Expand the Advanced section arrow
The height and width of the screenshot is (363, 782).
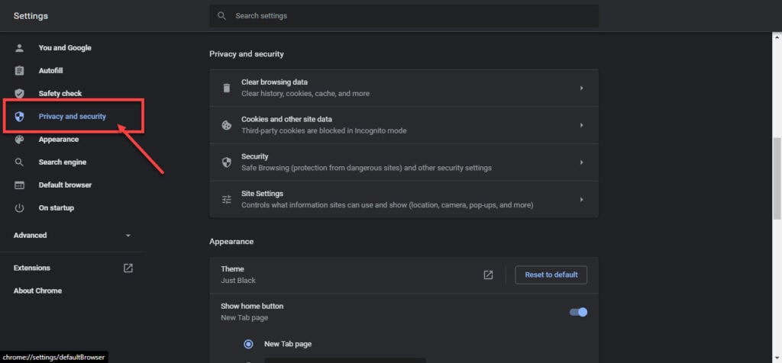point(128,236)
